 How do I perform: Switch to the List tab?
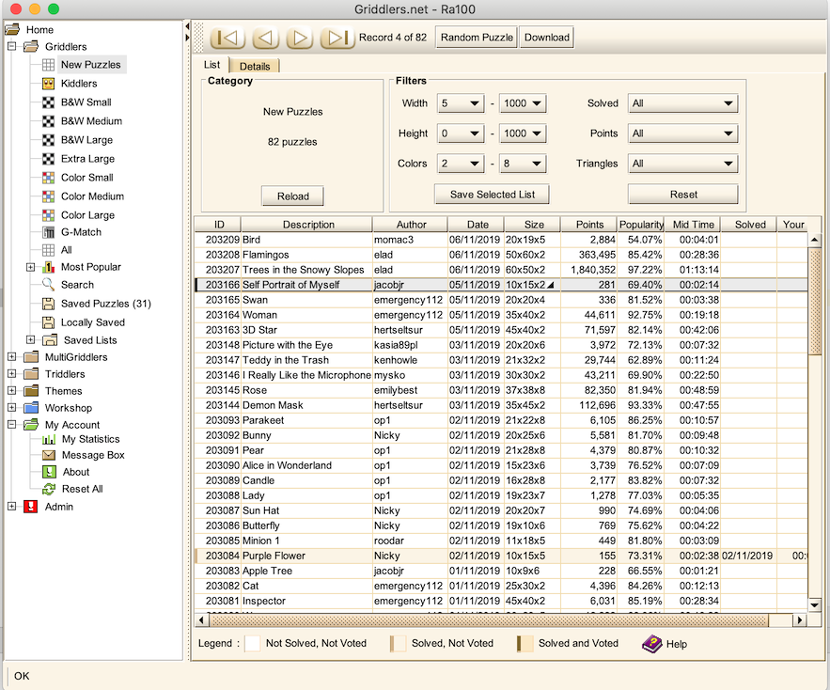pos(211,65)
